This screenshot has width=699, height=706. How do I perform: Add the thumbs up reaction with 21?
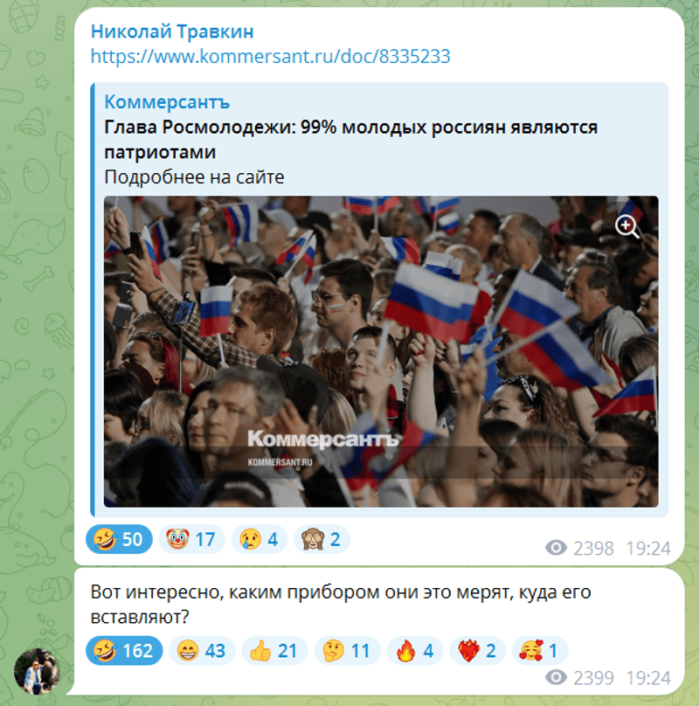tap(274, 651)
